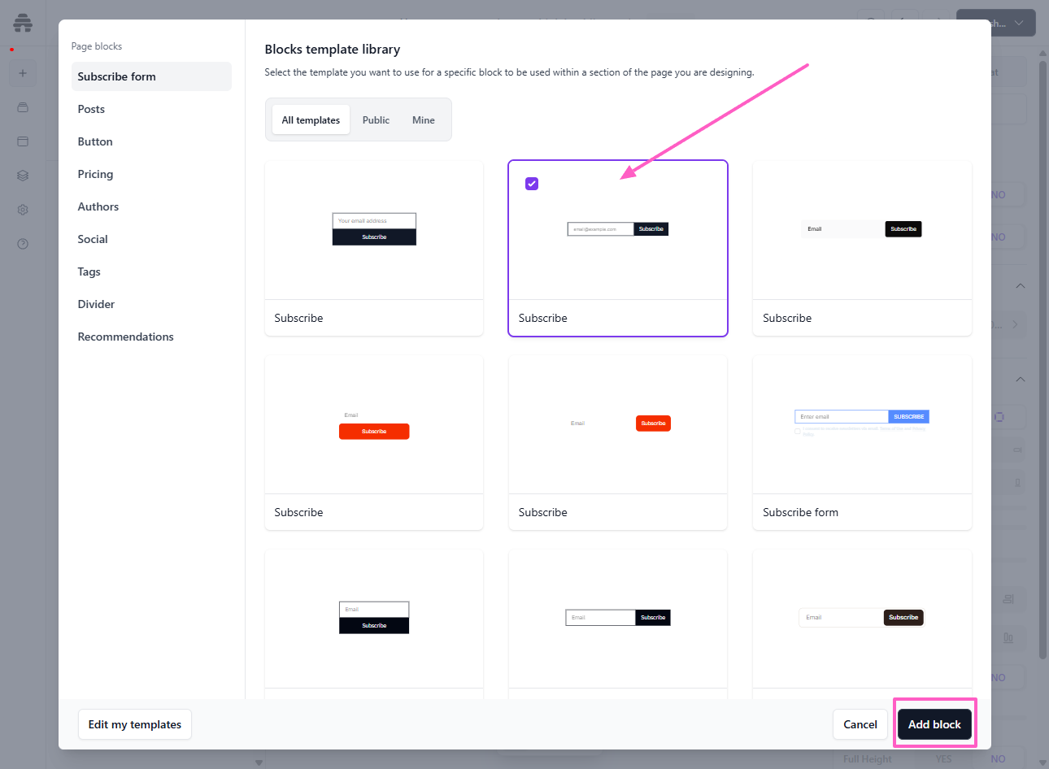Open the settings gear icon in sidebar
The image size is (1049, 769).
tap(23, 210)
